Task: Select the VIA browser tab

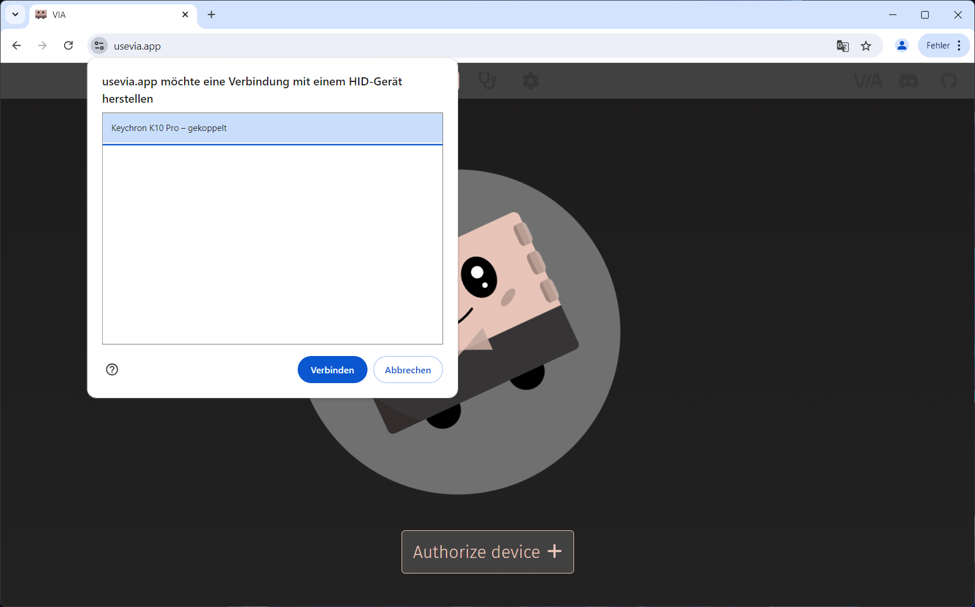Action: point(112,15)
